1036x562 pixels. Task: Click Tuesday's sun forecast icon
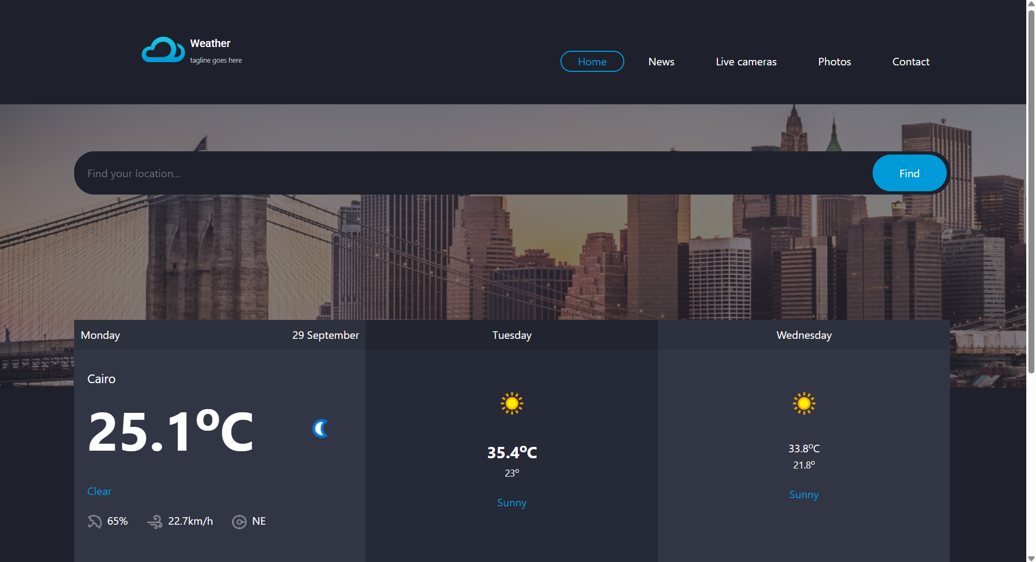tap(512, 403)
